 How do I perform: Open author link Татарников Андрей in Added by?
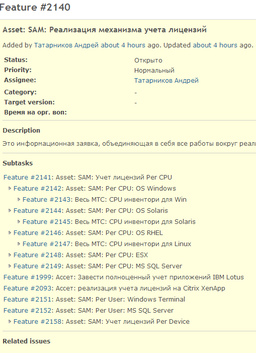pyautogui.click(x=66, y=45)
